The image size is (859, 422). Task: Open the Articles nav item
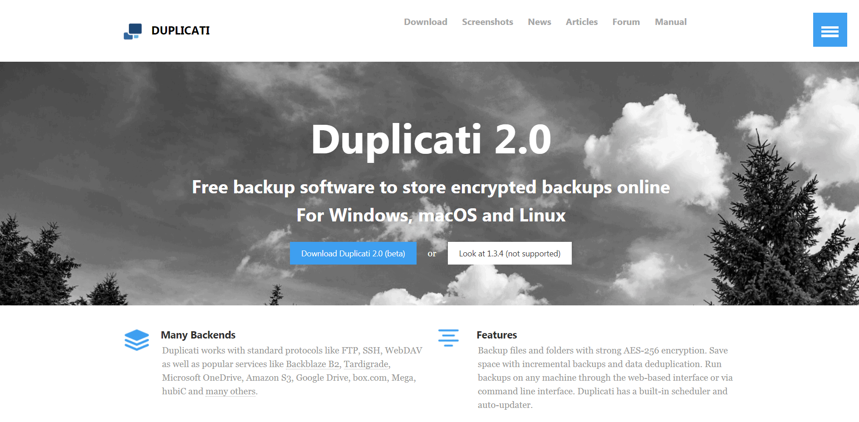(582, 22)
